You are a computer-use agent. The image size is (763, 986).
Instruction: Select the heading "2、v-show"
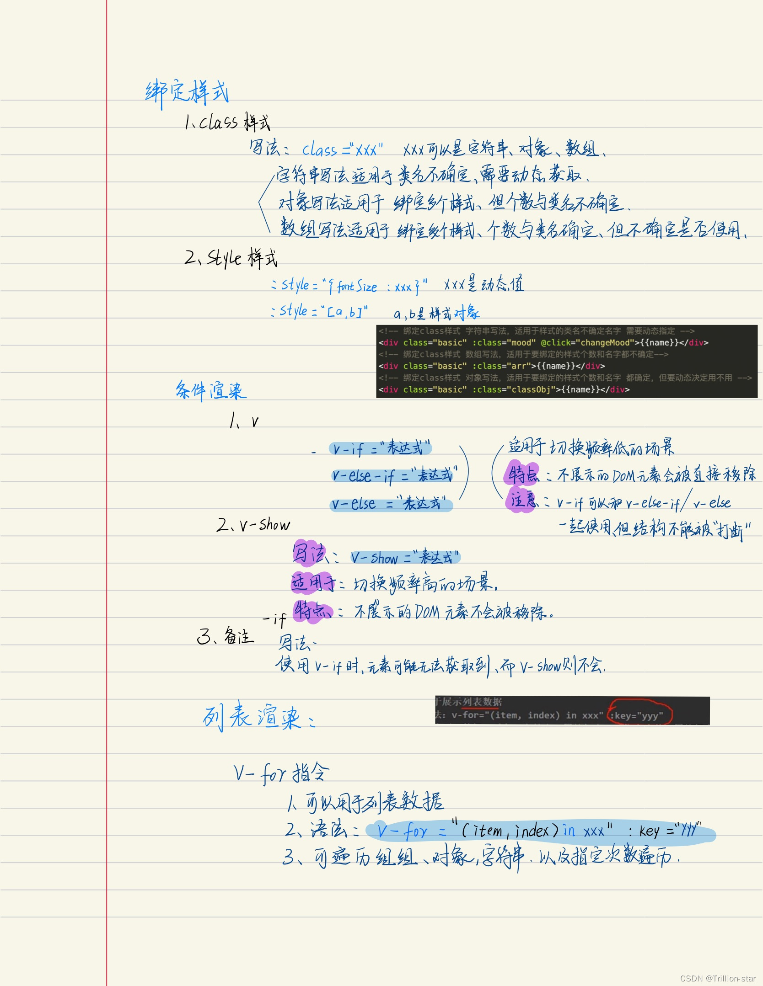click(x=253, y=524)
